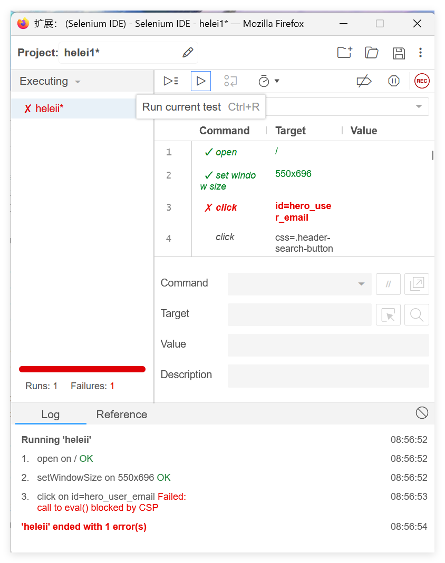Select the open command row
445x563 pixels.
tap(294, 152)
